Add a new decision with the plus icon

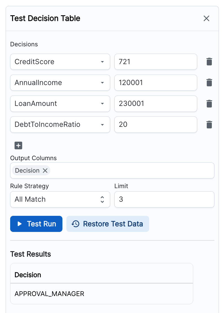pos(18,145)
